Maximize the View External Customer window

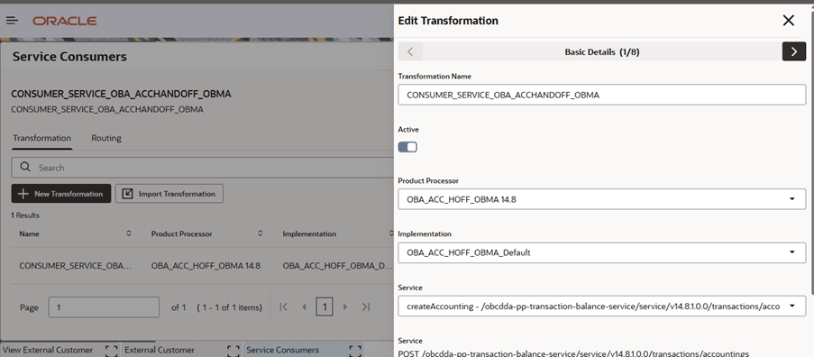(x=111, y=351)
